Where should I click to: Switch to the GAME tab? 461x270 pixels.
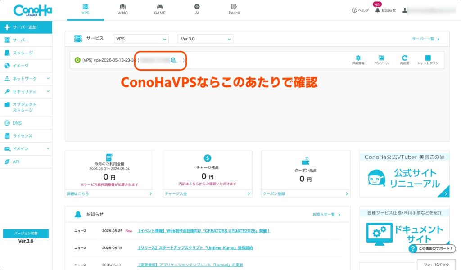(160, 10)
